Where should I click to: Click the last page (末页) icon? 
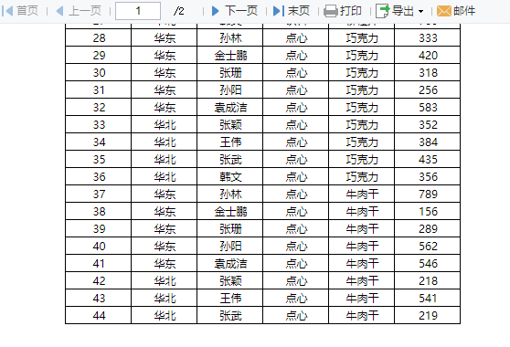pos(279,11)
